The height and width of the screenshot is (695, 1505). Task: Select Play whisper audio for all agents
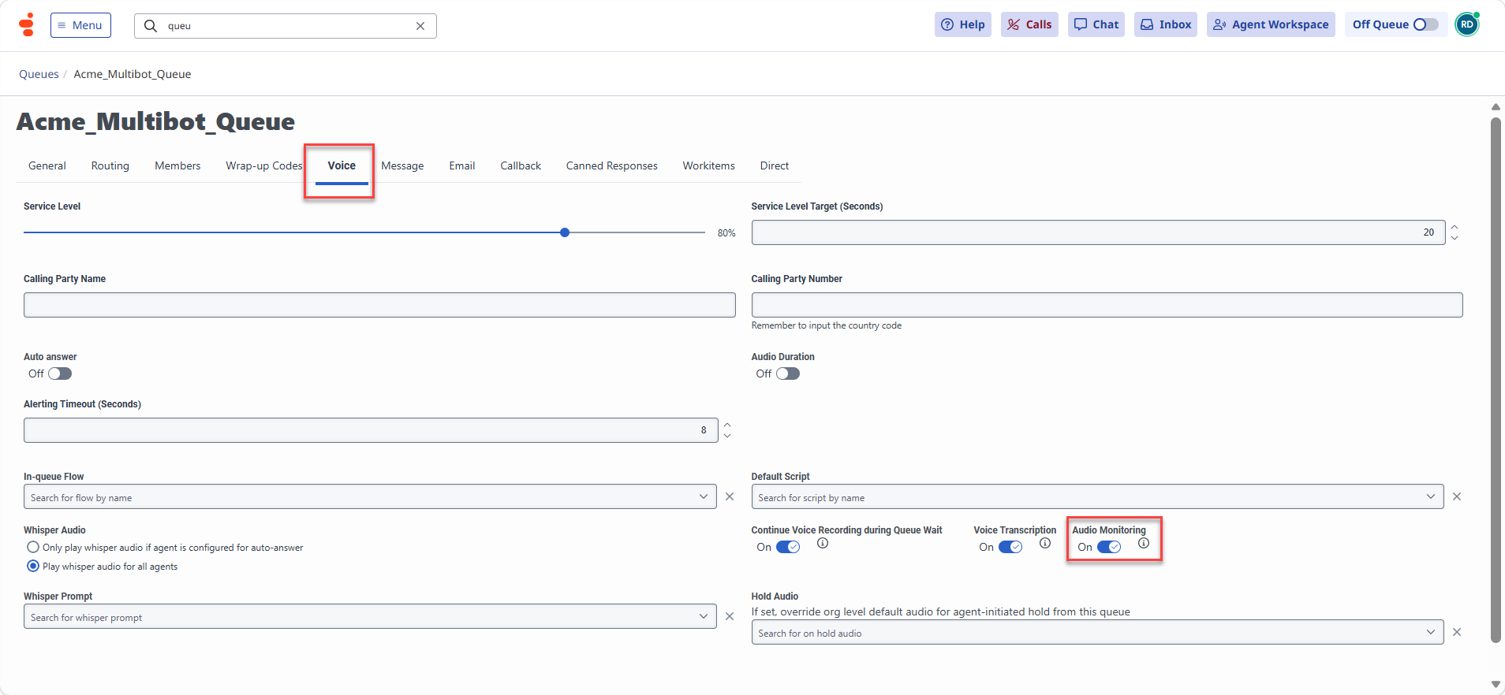click(33, 566)
